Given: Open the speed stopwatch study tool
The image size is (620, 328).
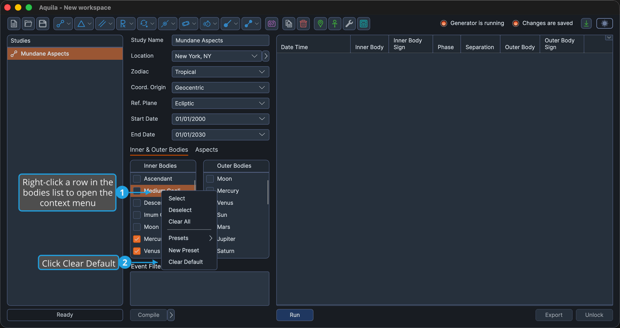Looking at the screenshot, I should pyautogui.click(x=209, y=24).
